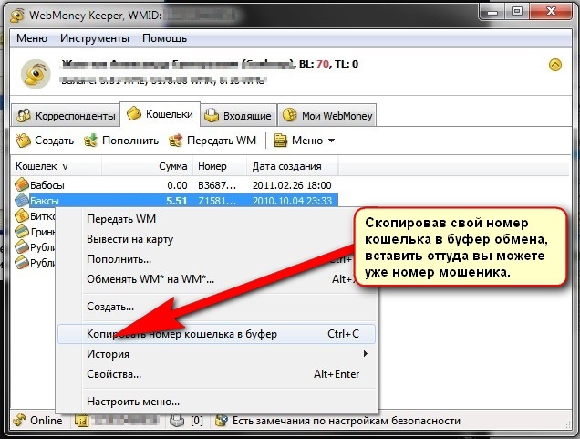
Task: Click the Корреспонденты tab icon
Action: tap(24, 116)
